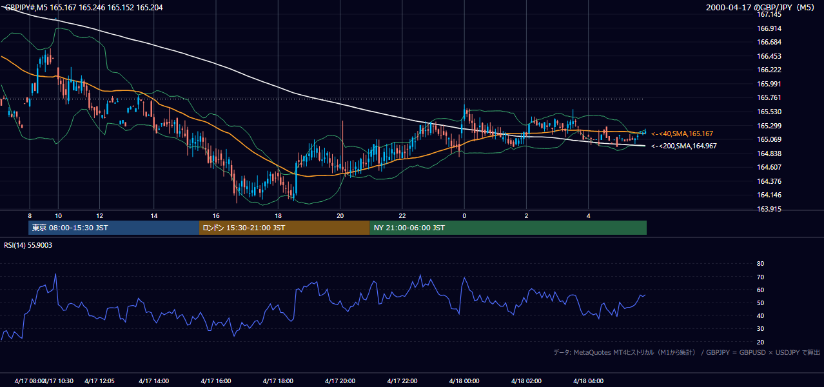Click price level 164.607 on the price axis
This screenshot has height=387, width=824.
(x=769, y=167)
